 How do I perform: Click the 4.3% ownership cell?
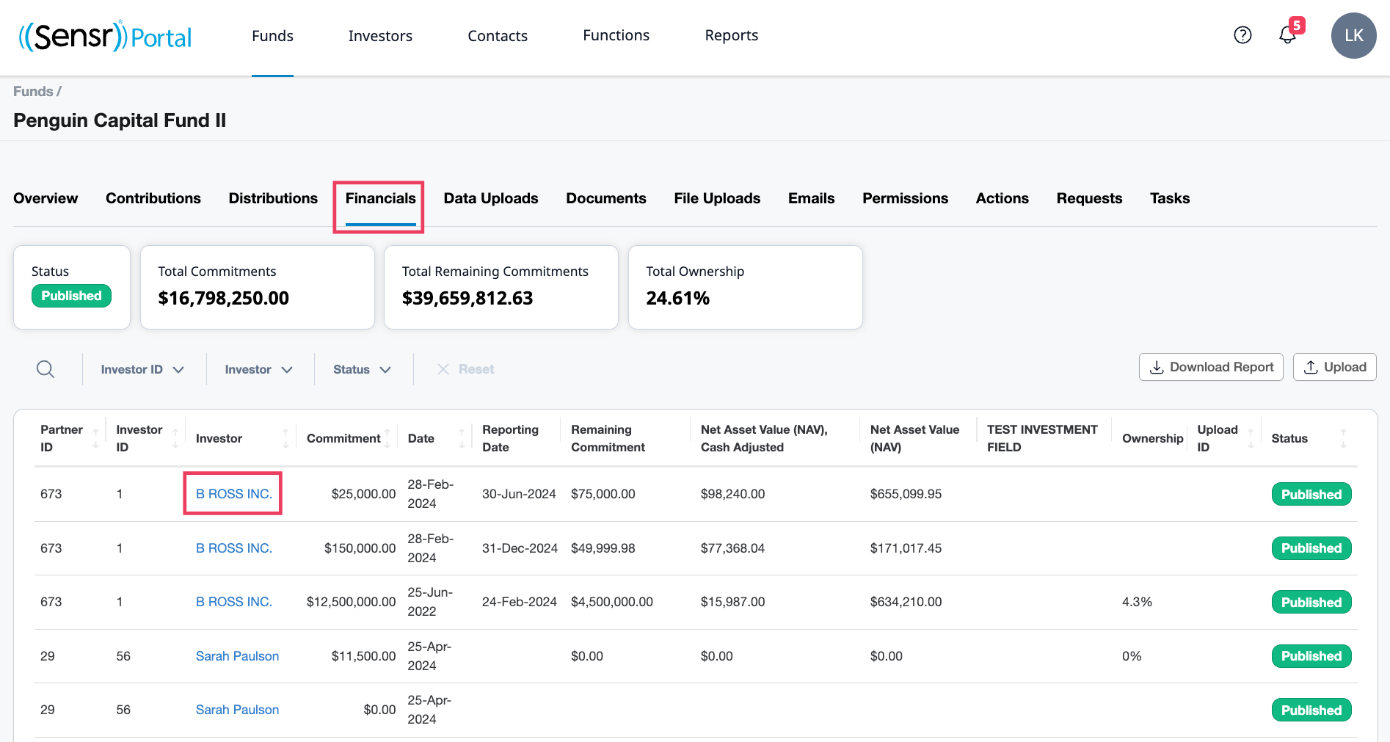point(1137,602)
